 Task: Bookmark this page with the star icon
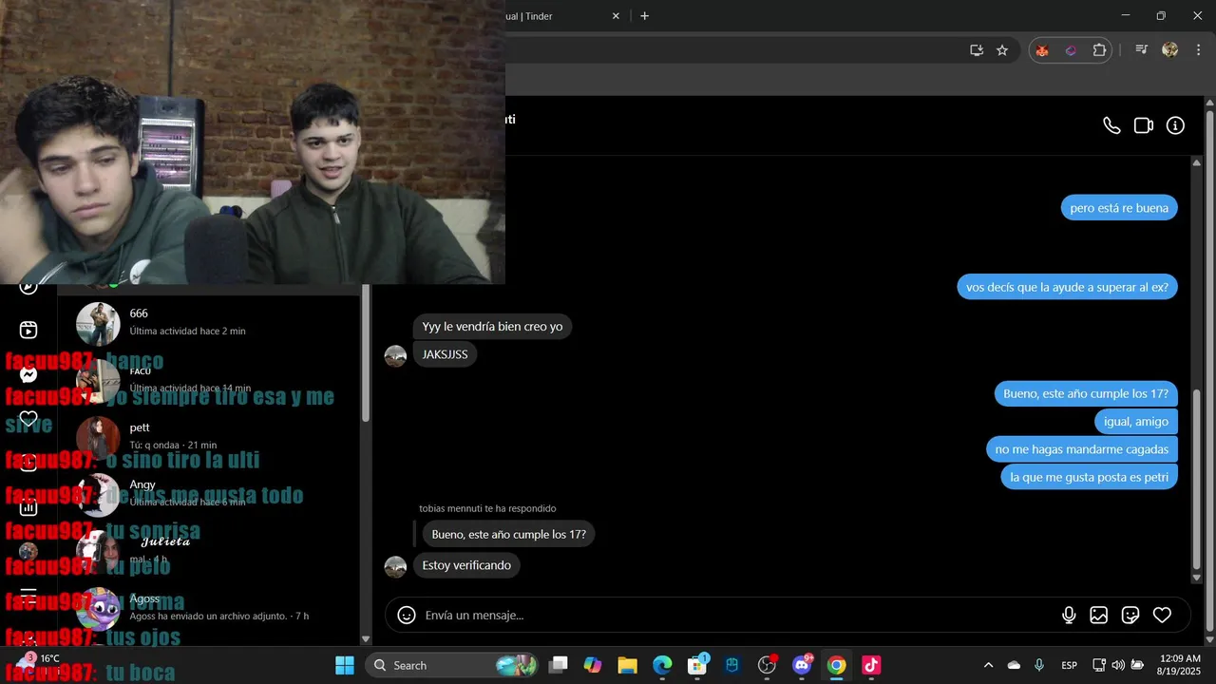pyautogui.click(x=1002, y=50)
